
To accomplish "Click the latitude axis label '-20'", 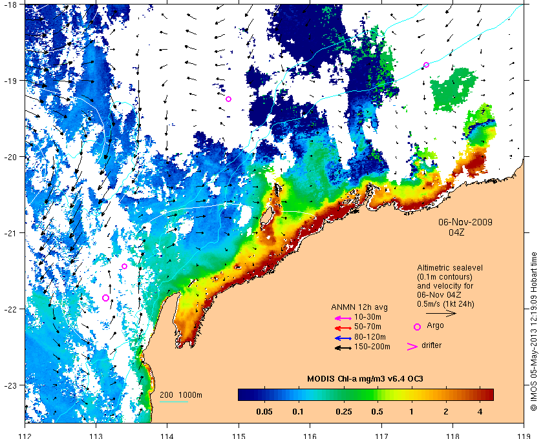I will (x=10, y=157).
